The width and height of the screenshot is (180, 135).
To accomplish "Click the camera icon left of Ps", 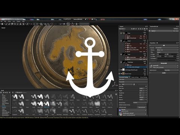I will click(64, 24).
